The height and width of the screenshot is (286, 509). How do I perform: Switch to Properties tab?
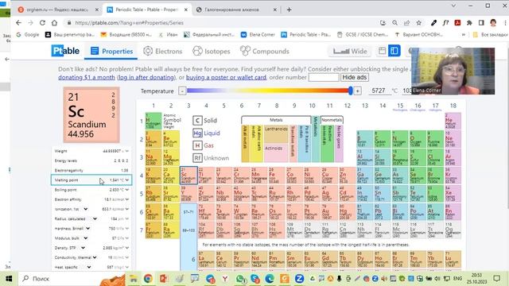pos(111,51)
